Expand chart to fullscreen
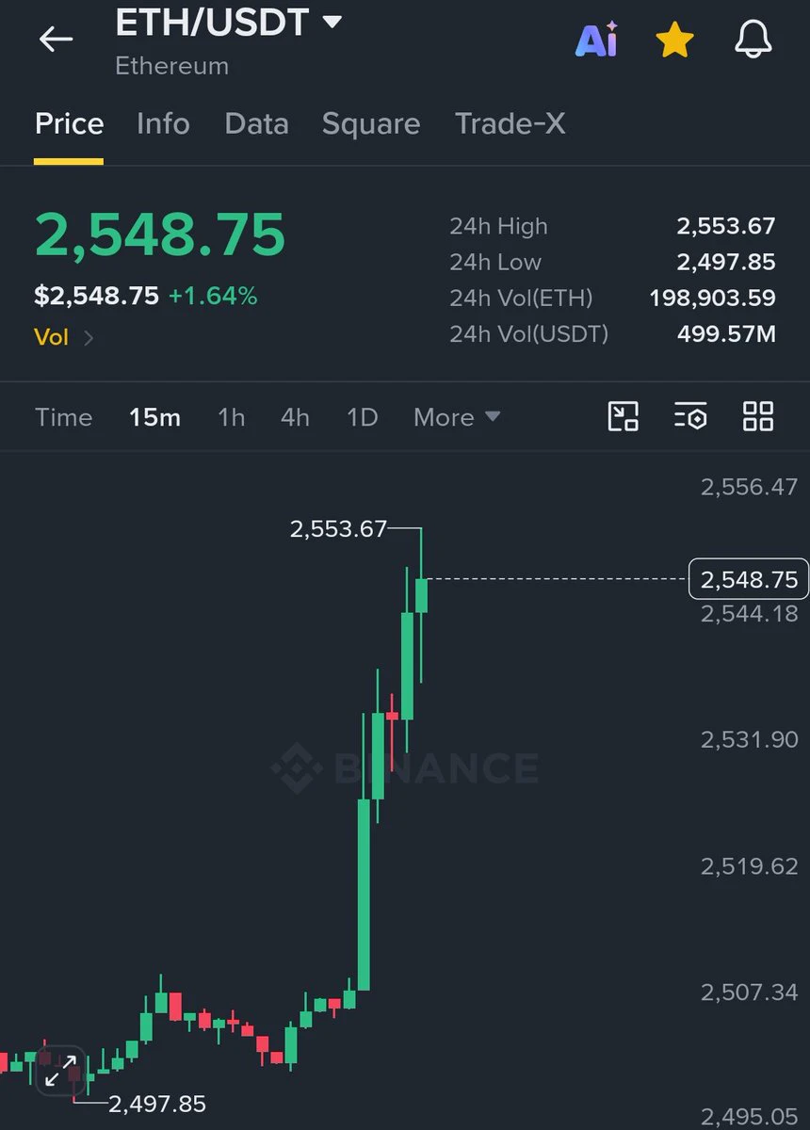The image size is (810, 1130). click(x=61, y=1071)
